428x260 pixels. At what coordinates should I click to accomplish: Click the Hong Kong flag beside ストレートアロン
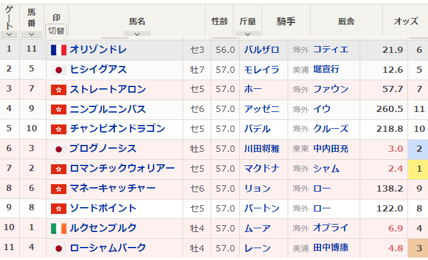pos(58,90)
